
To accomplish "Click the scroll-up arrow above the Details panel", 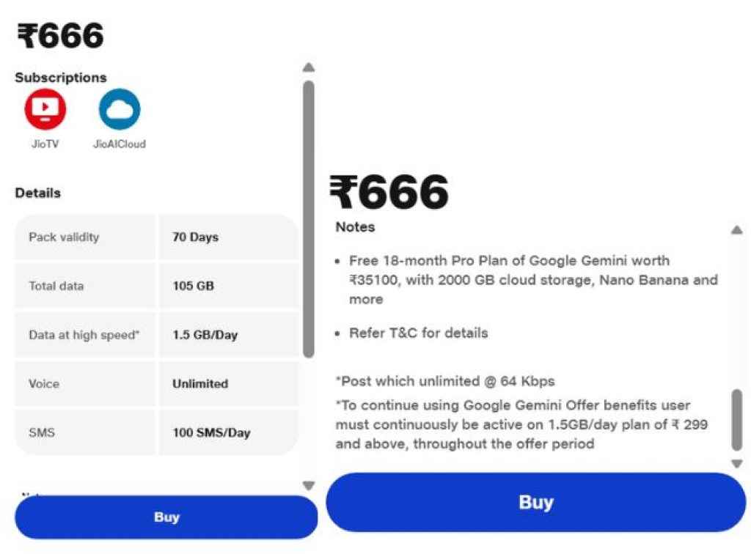I will coord(308,67).
